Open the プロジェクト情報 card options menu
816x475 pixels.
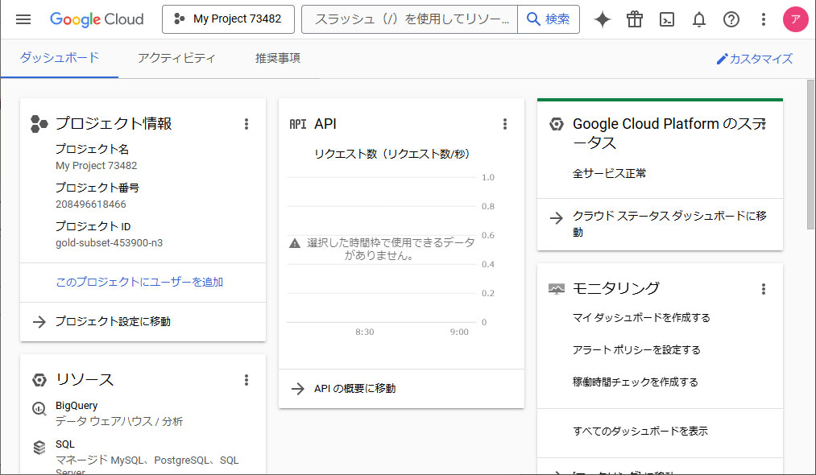246,124
